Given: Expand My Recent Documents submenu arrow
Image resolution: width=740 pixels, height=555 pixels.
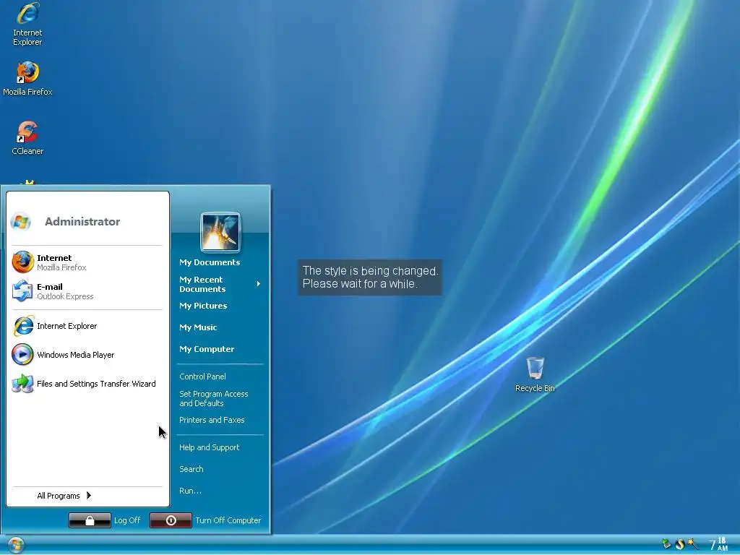Looking at the screenshot, I should coord(259,283).
